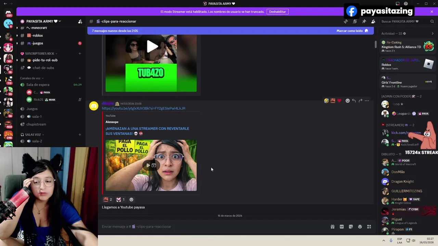Open pinned messages icon
Image resolution: width=438 pixels, height=246 pixels.
click(364, 21)
